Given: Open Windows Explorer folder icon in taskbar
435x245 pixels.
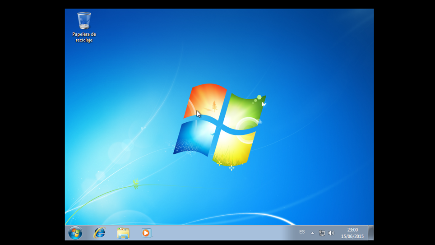Looking at the screenshot, I should click(123, 233).
